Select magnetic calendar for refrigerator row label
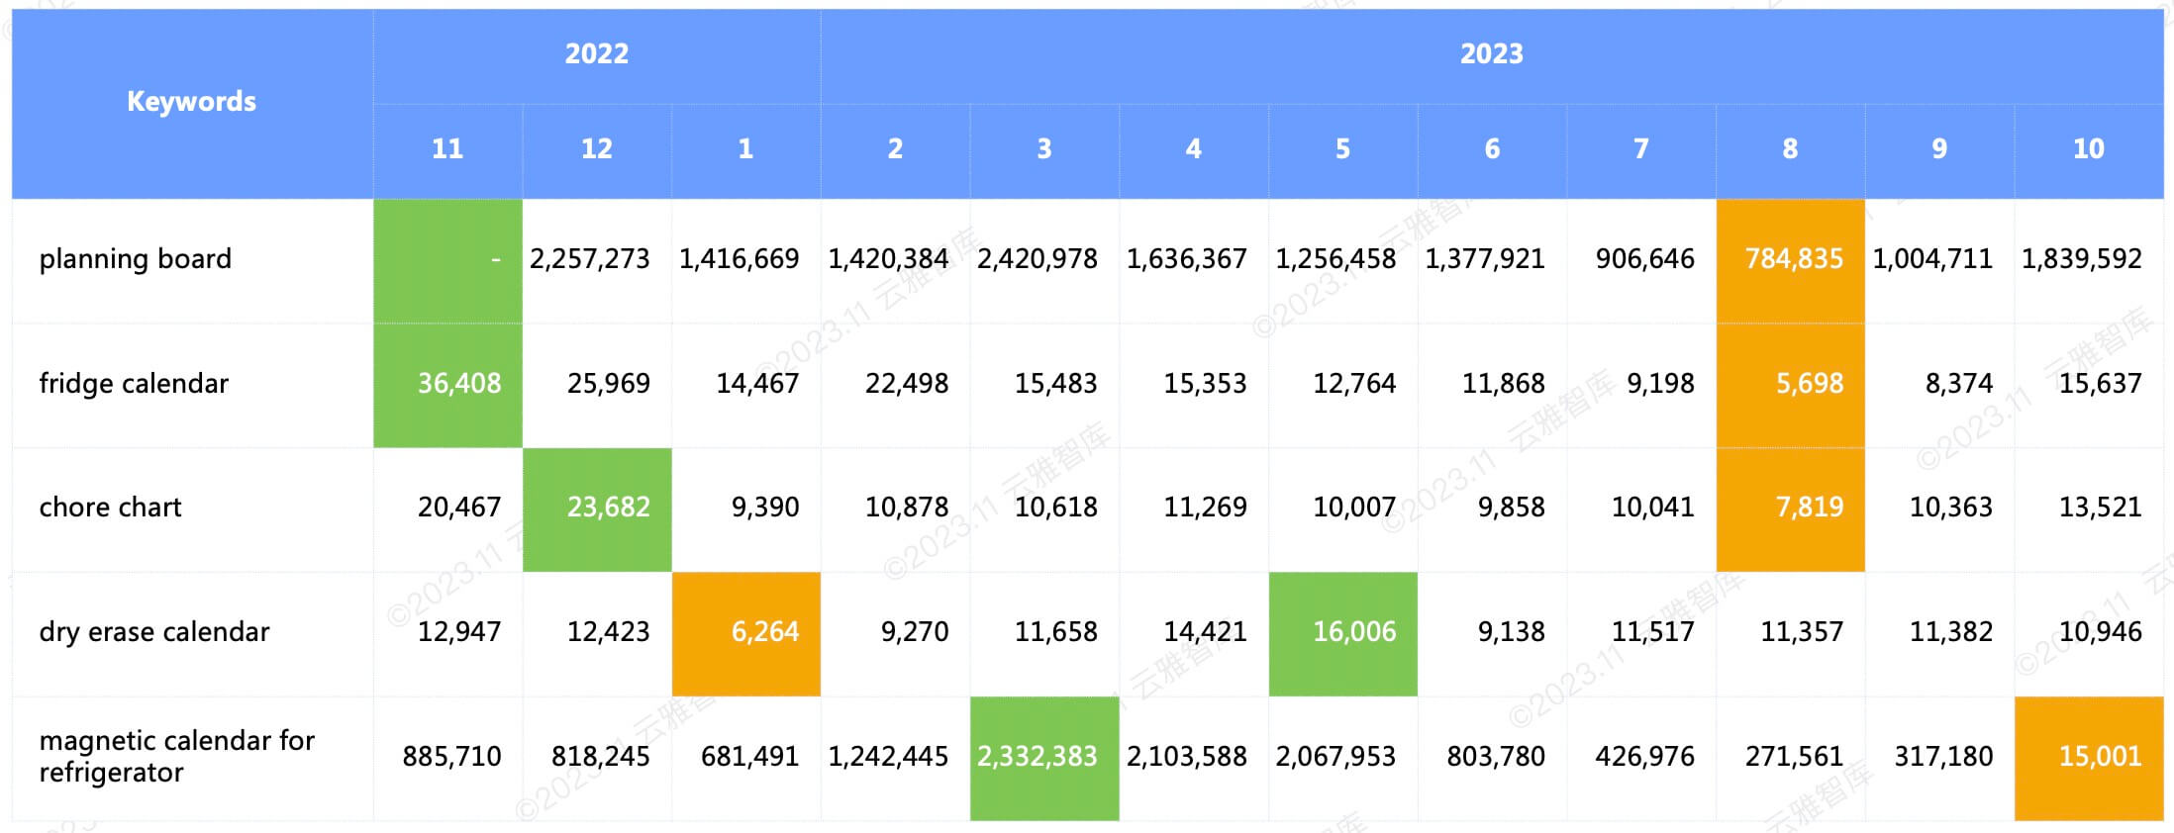The image size is (2174, 833). coord(176,757)
